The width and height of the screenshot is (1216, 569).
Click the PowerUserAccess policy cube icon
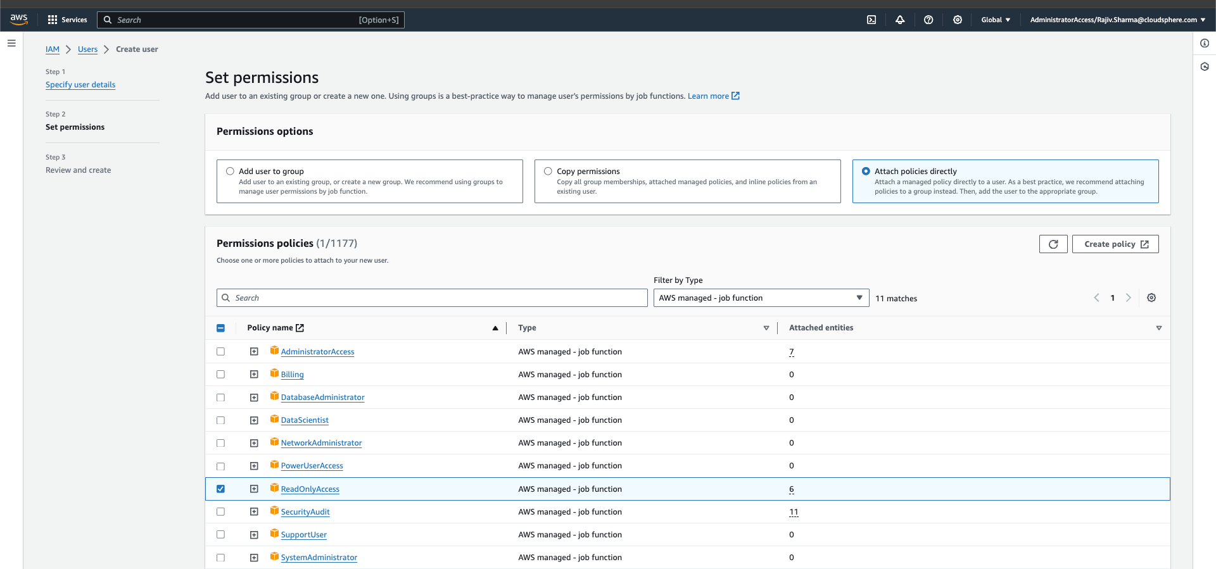click(x=274, y=465)
